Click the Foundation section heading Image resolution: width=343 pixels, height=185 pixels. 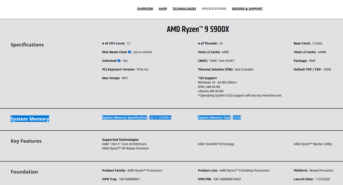click(24, 172)
